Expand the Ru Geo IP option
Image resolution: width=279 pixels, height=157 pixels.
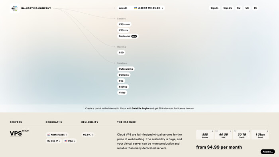pyautogui.click(x=54, y=141)
